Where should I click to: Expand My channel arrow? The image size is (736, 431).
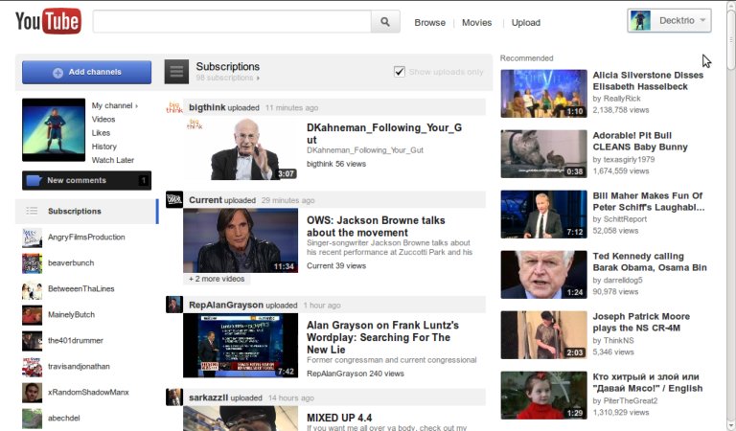(x=137, y=106)
